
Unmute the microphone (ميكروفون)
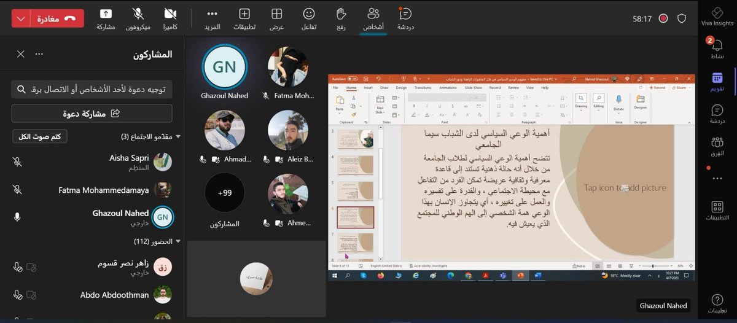139,18
